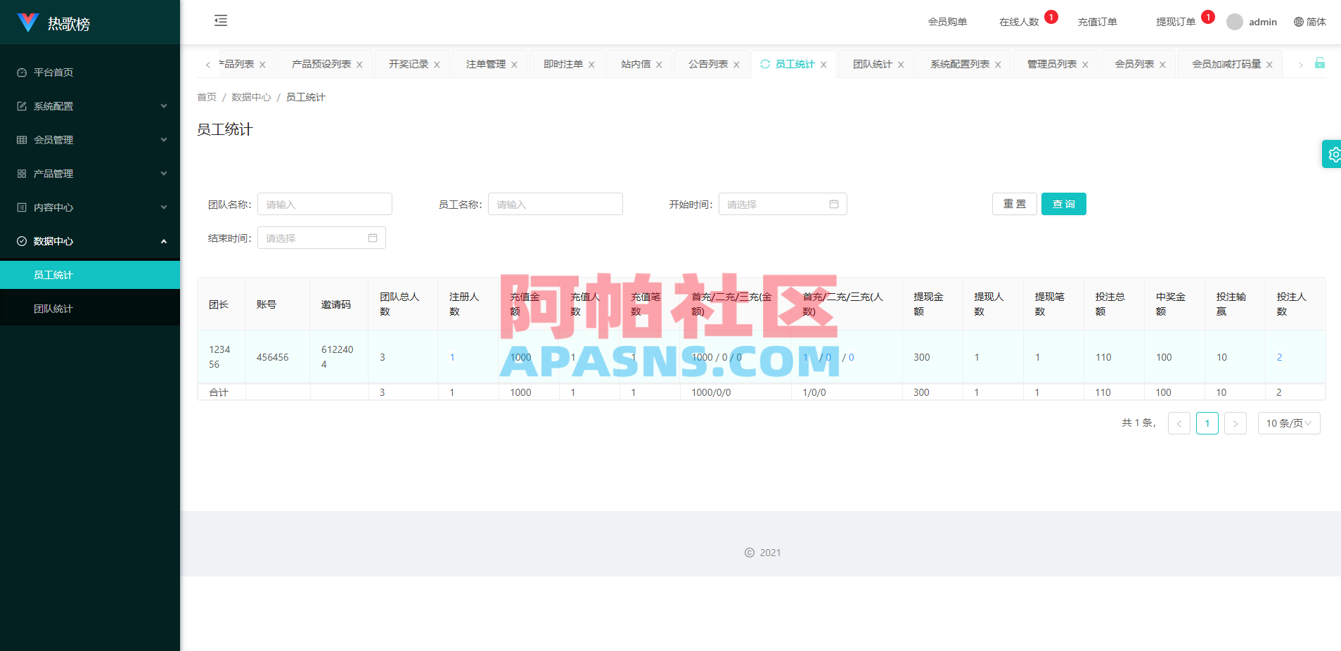Open 在线人数 in the top bar

point(1019,22)
